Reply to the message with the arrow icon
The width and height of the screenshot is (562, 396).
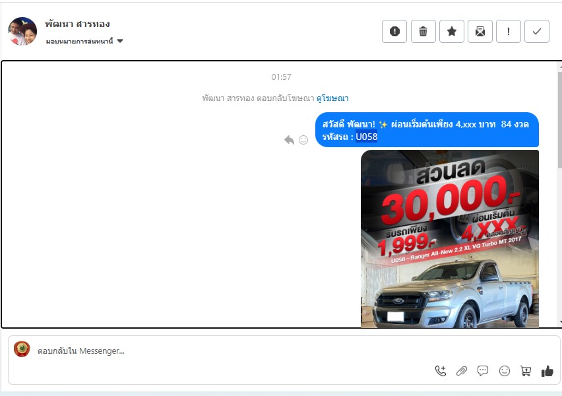[x=289, y=140]
